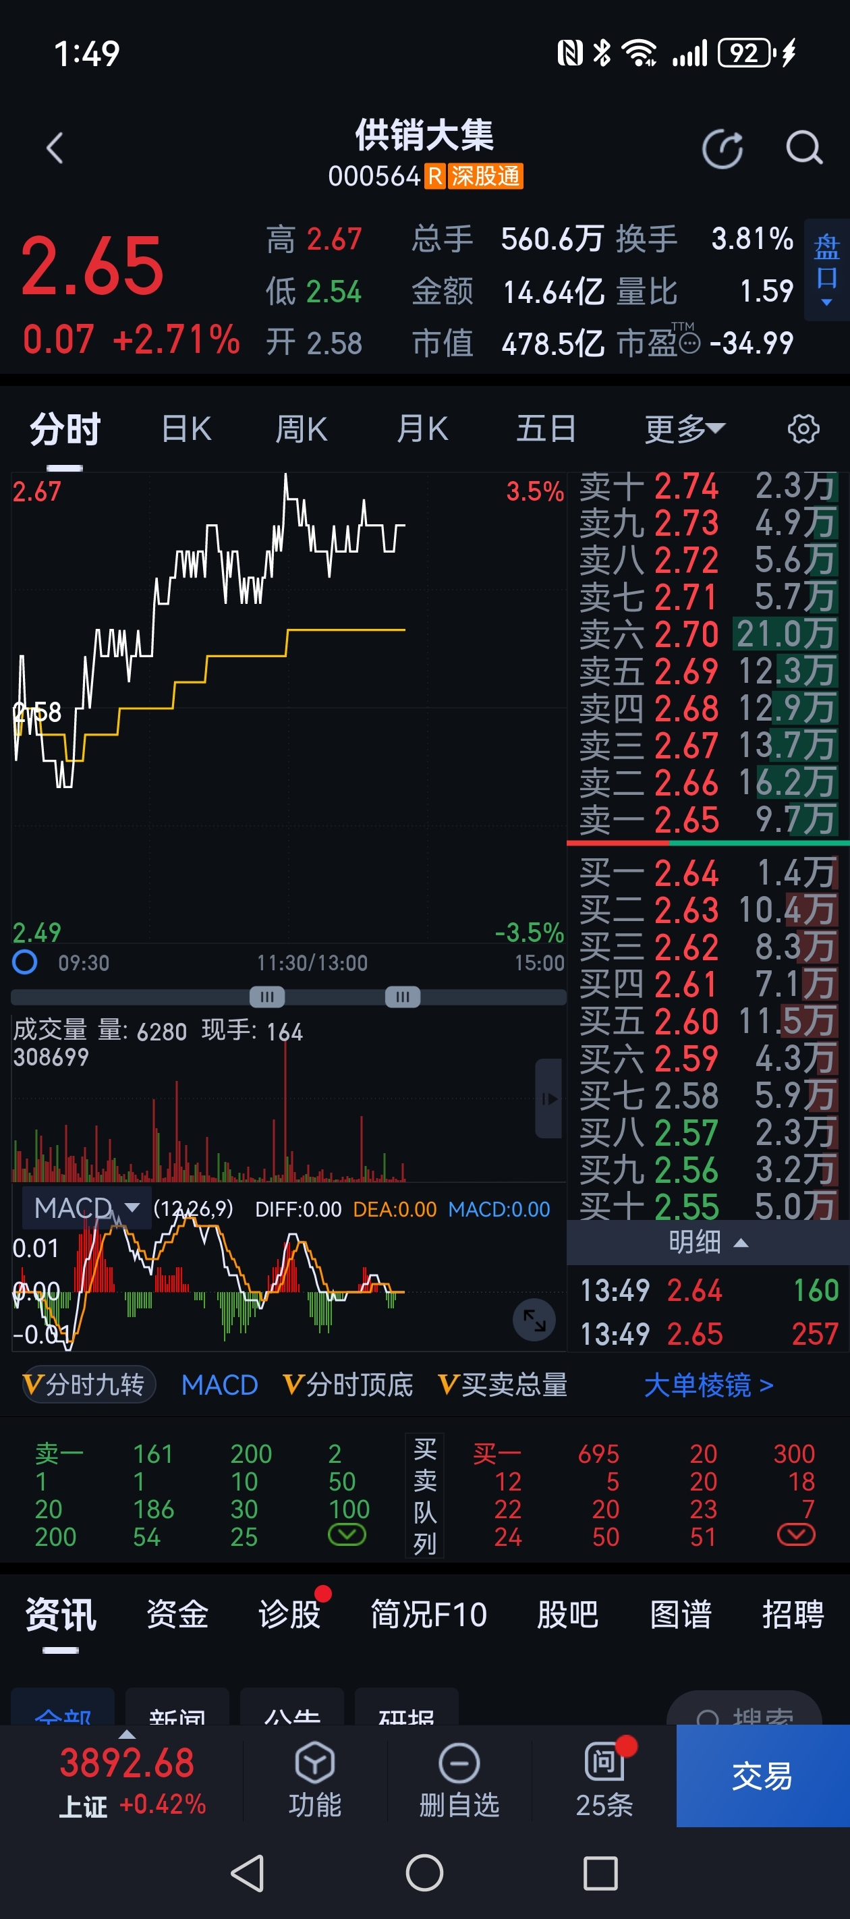The height and width of the screenshot is (1919, 850).
Task: Tap the 13:49 2.65 257 trade row
Action: pos(708,1333)
